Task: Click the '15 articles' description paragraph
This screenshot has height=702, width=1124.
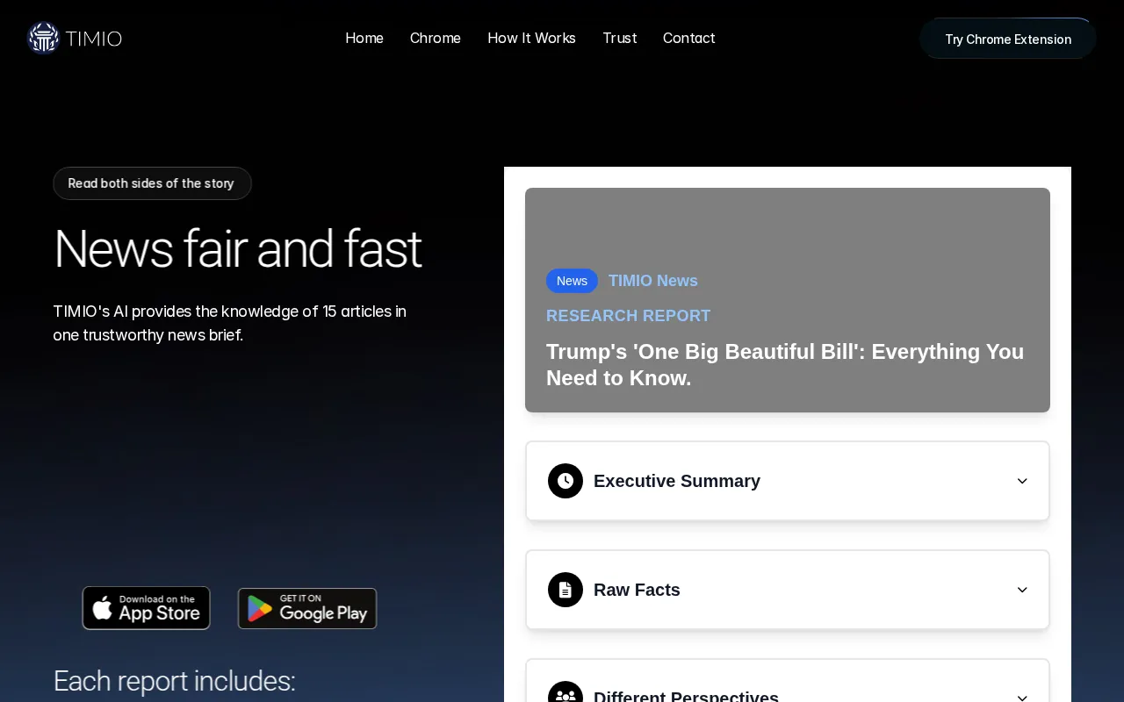Action: [x=230, y=323]
